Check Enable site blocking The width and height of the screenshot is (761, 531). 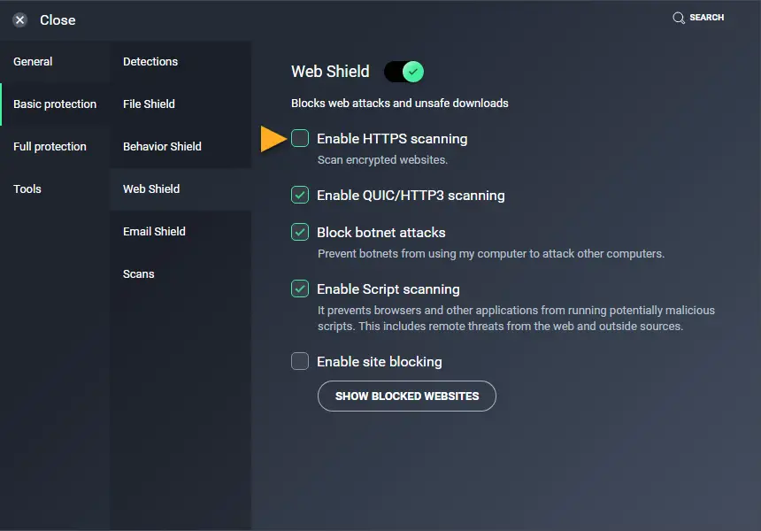[x=300, y=362]
